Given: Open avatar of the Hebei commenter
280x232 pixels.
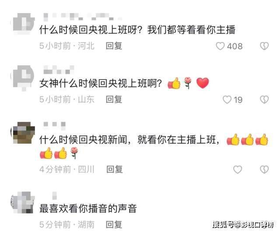Looking at the screenshot, I should click(x=23, y=24).
